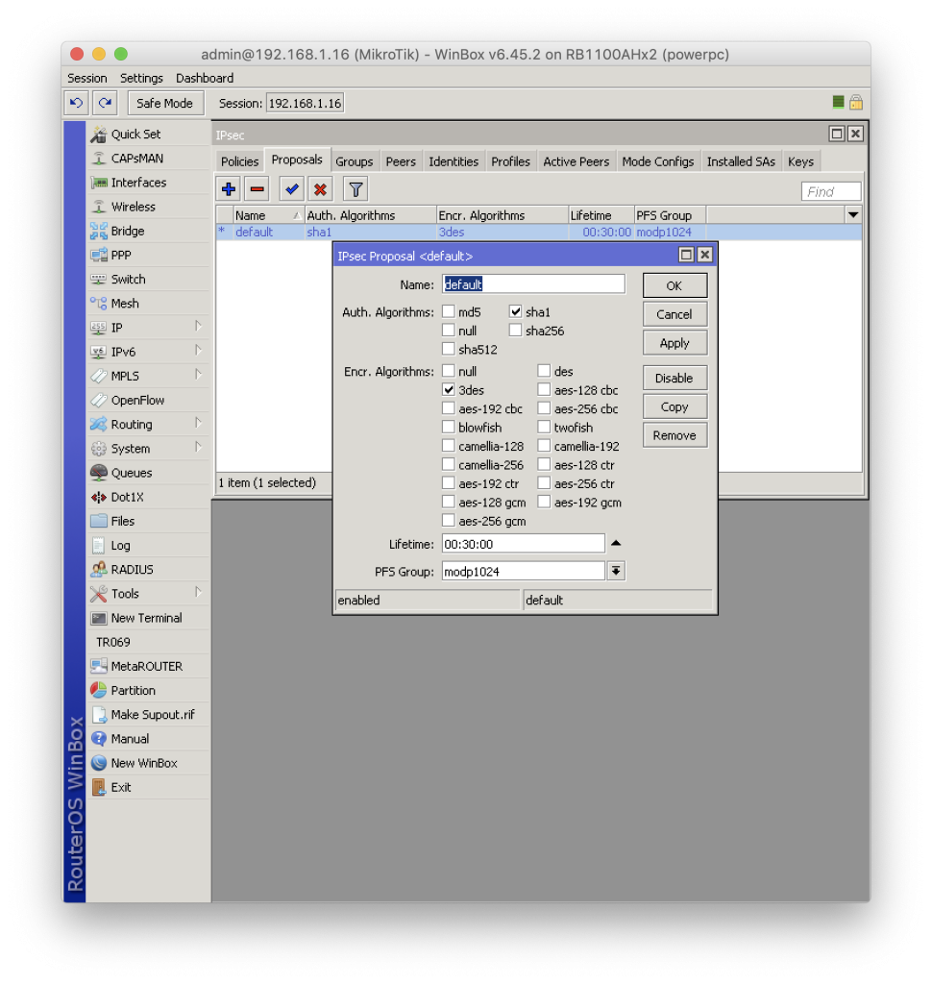Click the blue plus add proposal icon
The image size is (932, 984).
pyautogui.click(x=229, y=189)
